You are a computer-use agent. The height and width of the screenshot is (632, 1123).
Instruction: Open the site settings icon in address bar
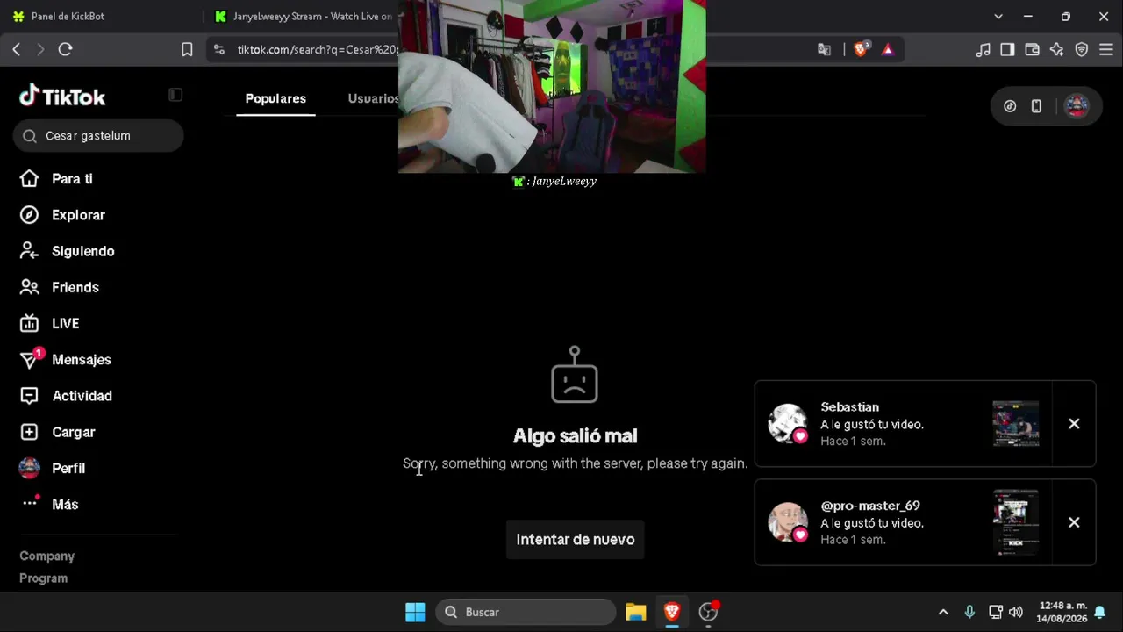point(219,50)
